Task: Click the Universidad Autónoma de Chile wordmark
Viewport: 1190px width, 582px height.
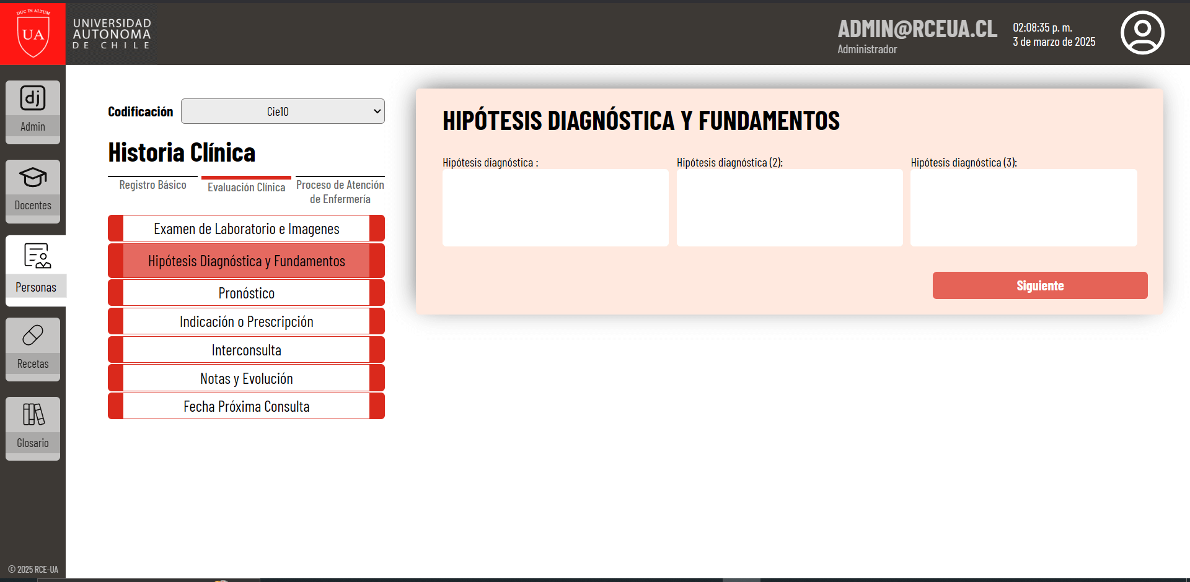Action: tap(112, 33)
